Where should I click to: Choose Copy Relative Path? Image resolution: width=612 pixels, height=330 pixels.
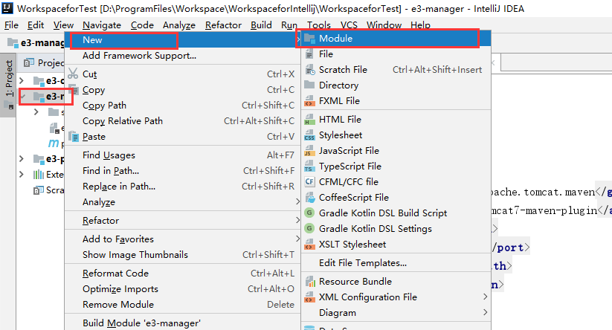click(x=182, y=121)
